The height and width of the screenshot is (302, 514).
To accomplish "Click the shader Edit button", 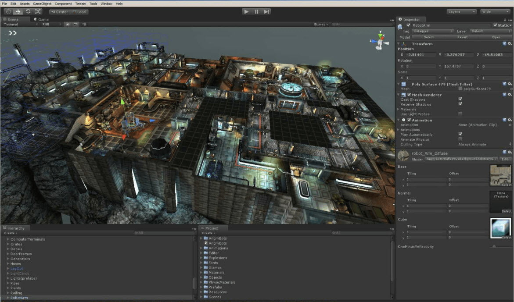I will tap(506, 159).
